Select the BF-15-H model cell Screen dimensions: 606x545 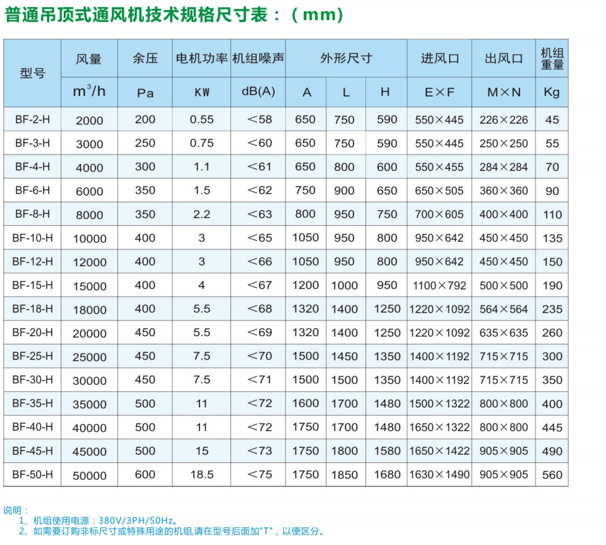pyautogui.click(x=33, y=285)
